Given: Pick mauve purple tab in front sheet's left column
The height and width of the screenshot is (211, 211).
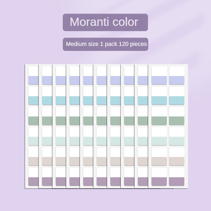Looking at the screenshot, I should [x=159, y=181].
